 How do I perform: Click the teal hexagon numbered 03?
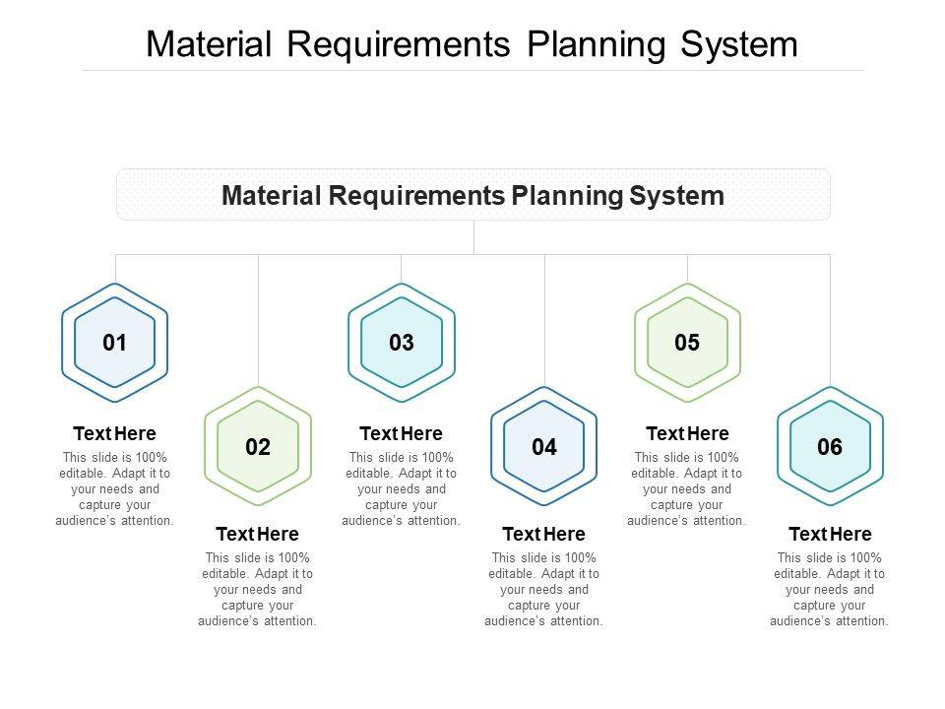point(402,344)
